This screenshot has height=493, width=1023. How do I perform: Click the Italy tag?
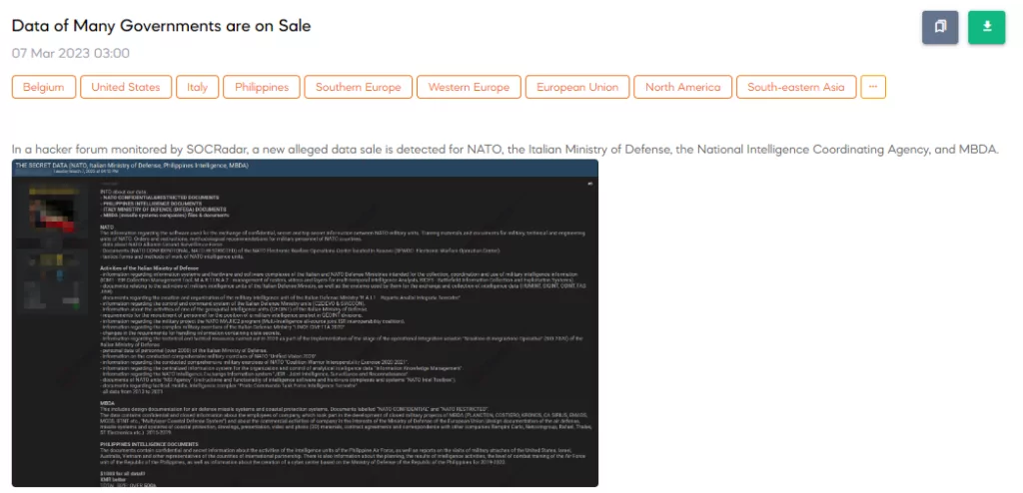pos(197,87)
